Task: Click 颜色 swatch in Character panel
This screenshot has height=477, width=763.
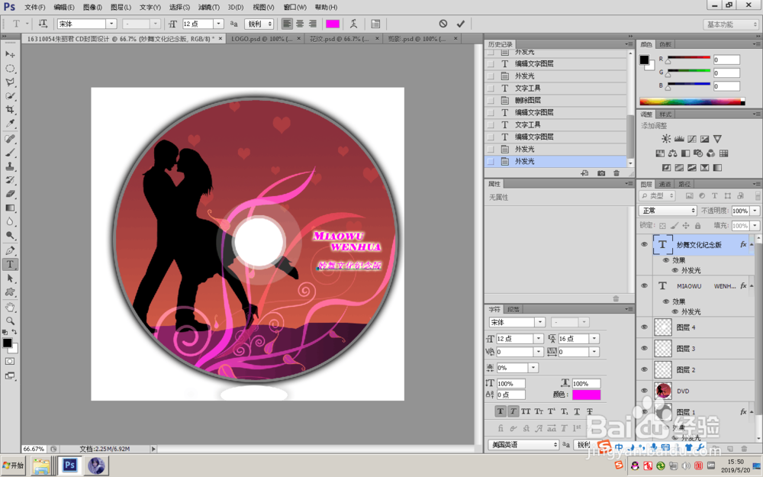Action: tap(586, 395)
